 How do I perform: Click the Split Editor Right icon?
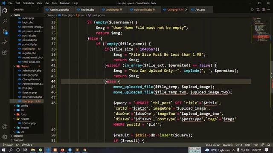click(263, 10)
